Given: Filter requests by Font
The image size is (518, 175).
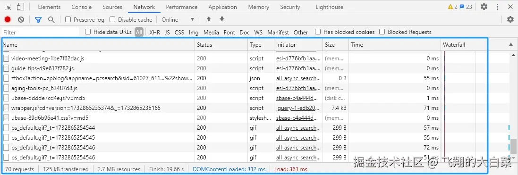Looking at the screenshot, I should tap(229, 33).
